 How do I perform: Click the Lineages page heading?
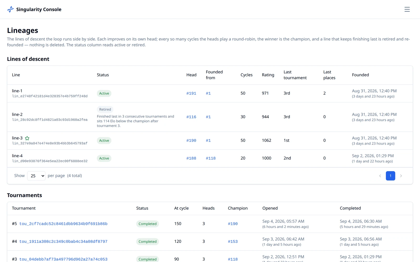[x=23, y=31]
